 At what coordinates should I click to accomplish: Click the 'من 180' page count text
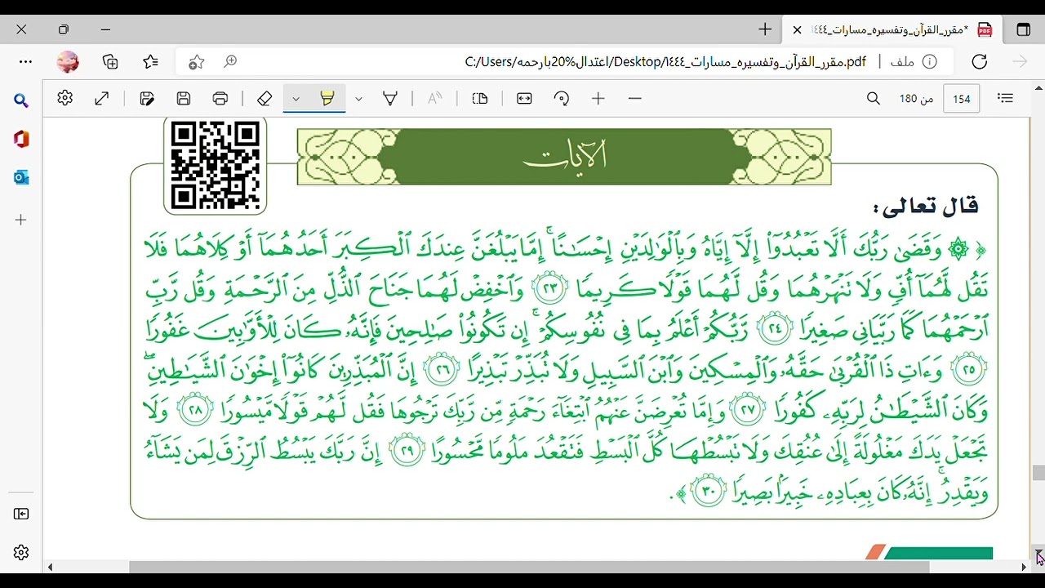coord(917,99)
